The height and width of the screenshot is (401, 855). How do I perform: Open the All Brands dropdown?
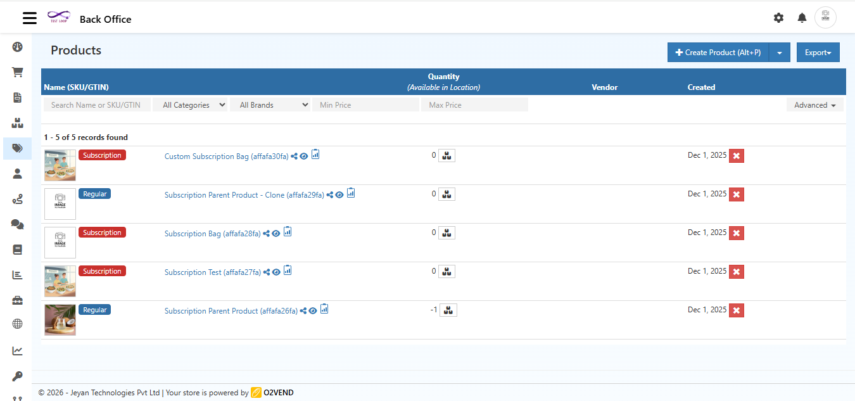(x=271, y=104)
